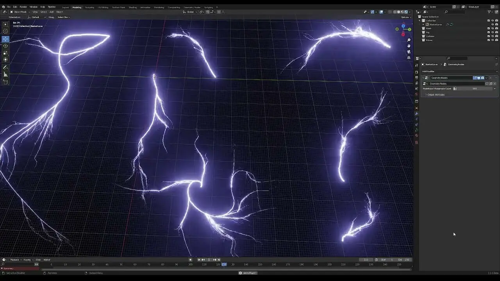Image resolution: width=500 pixels, height=281 pixels.
Task: Open the Keying menu in the timeline header
Action: coord(27,260)
